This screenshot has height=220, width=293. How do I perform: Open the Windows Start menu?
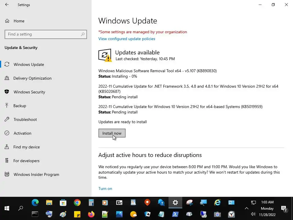7,208
